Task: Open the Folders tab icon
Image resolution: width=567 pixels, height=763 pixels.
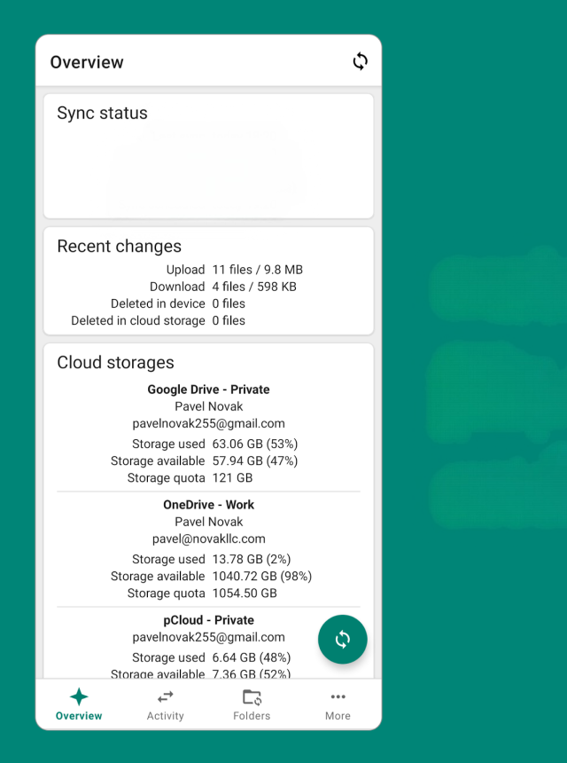Action: (252, 696)
